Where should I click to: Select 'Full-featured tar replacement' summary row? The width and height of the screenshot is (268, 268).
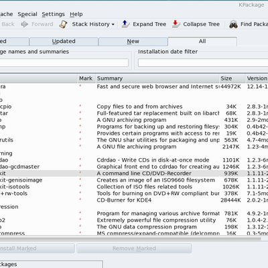tap(158, 113)
